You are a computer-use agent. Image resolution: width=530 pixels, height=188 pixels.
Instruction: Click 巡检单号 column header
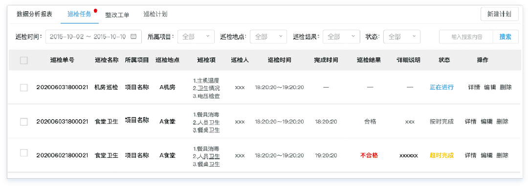pyautogui.click(x=62, y=60)
